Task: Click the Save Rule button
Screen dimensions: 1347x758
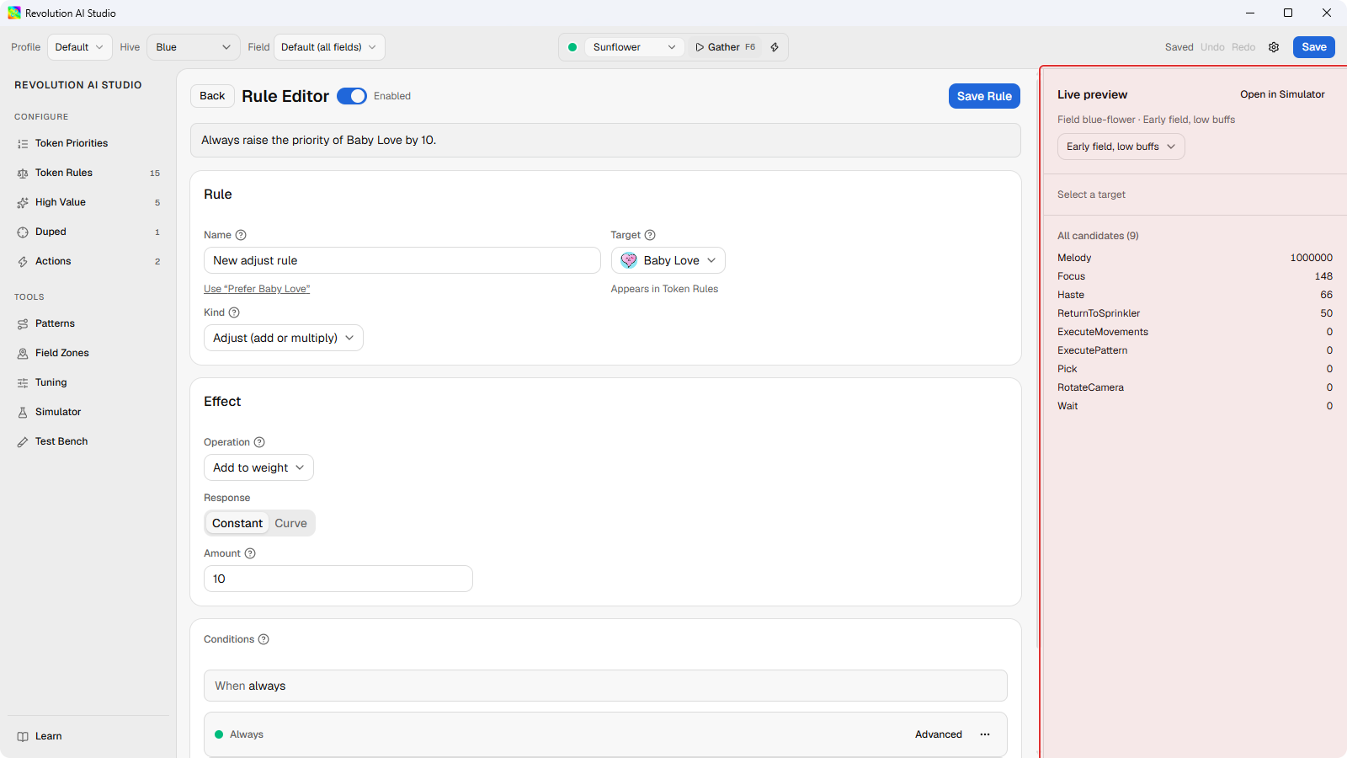Action: point(984,96)
